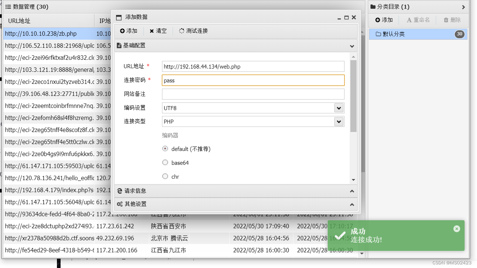This screenshot has height=268, width=477.
Task: Click the URL地址 column header
Action: (x=49, y=21)
